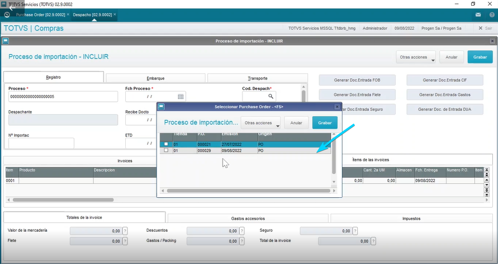Click the Proceso number input field
Image resolution: width=498 pixels, height=264 pixels.
[63, 97]
